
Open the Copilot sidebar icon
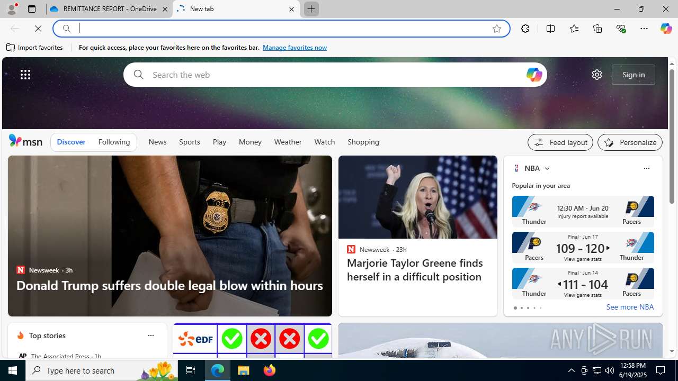coord(666,29)
